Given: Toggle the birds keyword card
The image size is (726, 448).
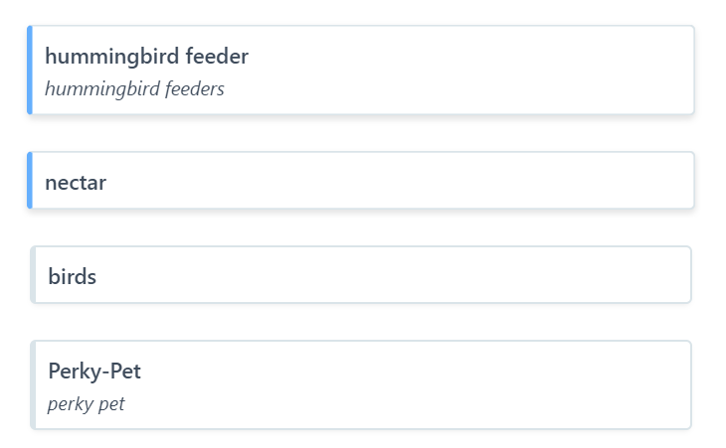Looking at the screenshot, I should click(x=360, y=275).
